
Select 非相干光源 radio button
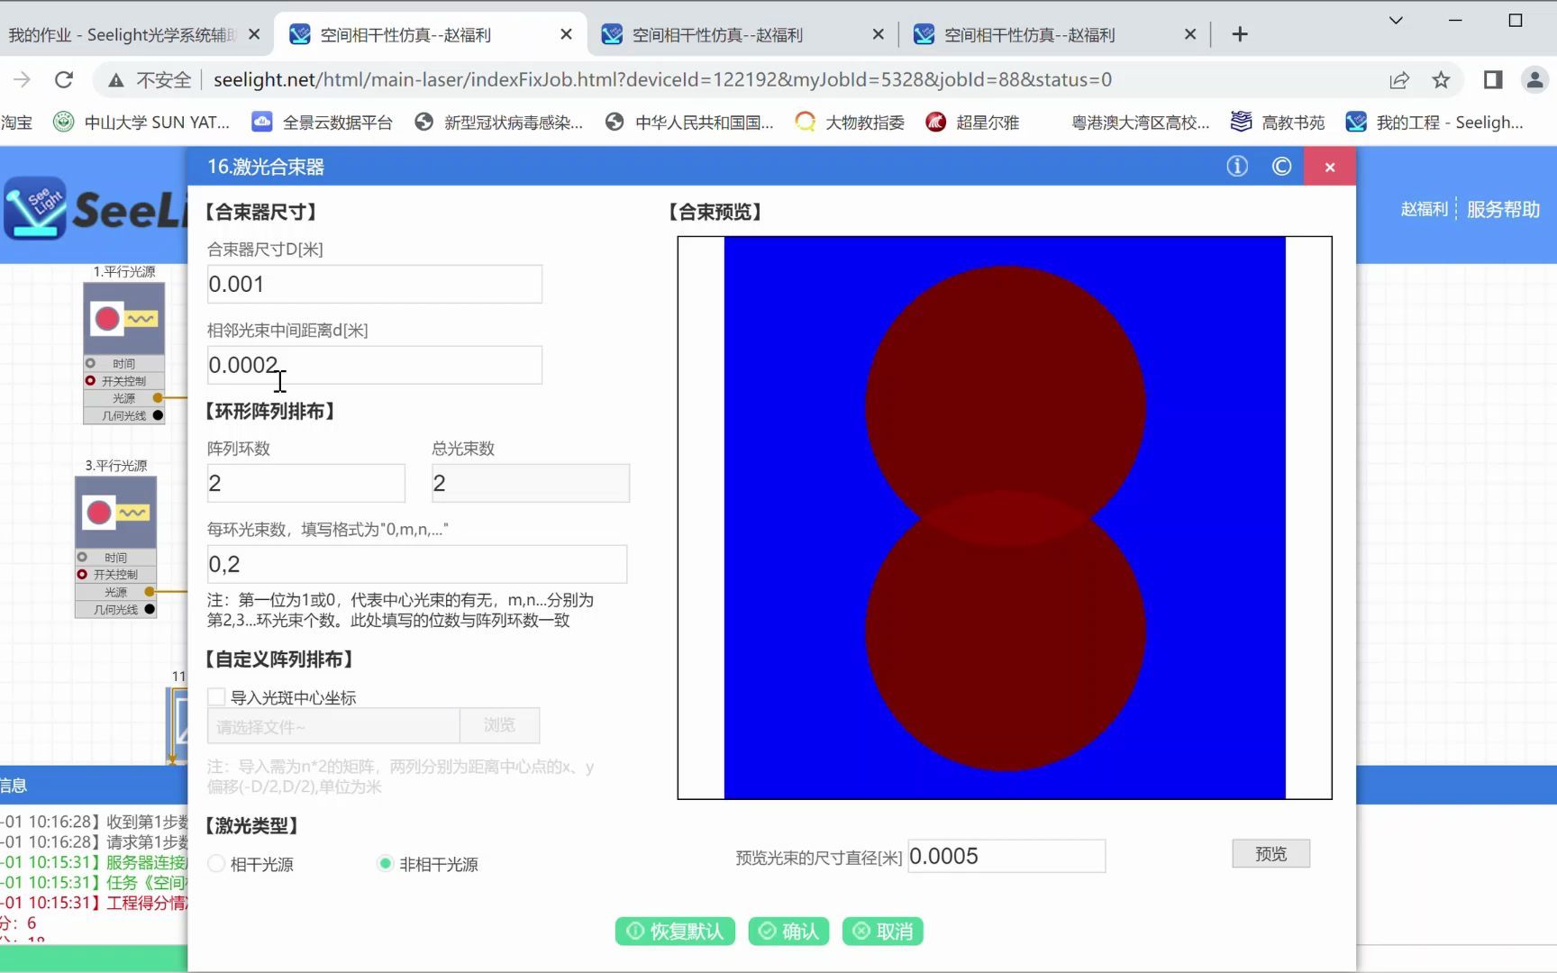(x=386, y=863)
